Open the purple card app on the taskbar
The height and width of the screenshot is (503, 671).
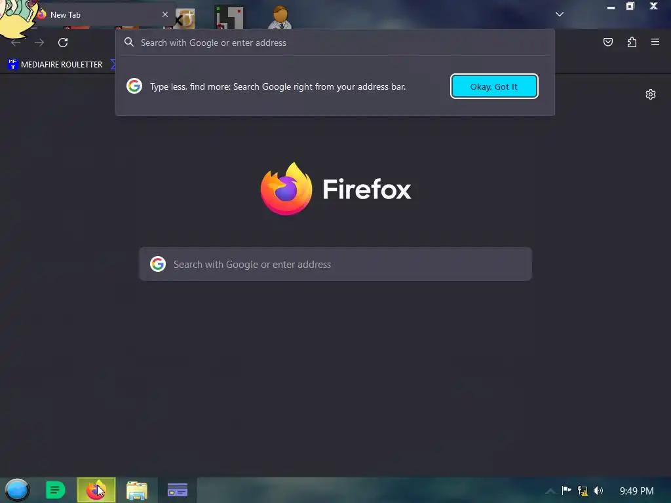[178, 490]
